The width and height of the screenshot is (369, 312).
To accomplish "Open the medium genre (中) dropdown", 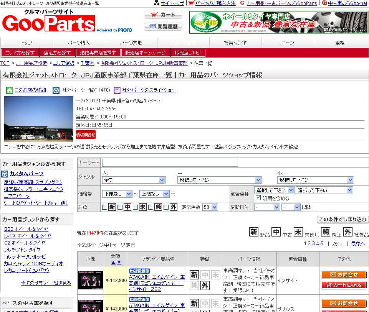I will point(219,180).
